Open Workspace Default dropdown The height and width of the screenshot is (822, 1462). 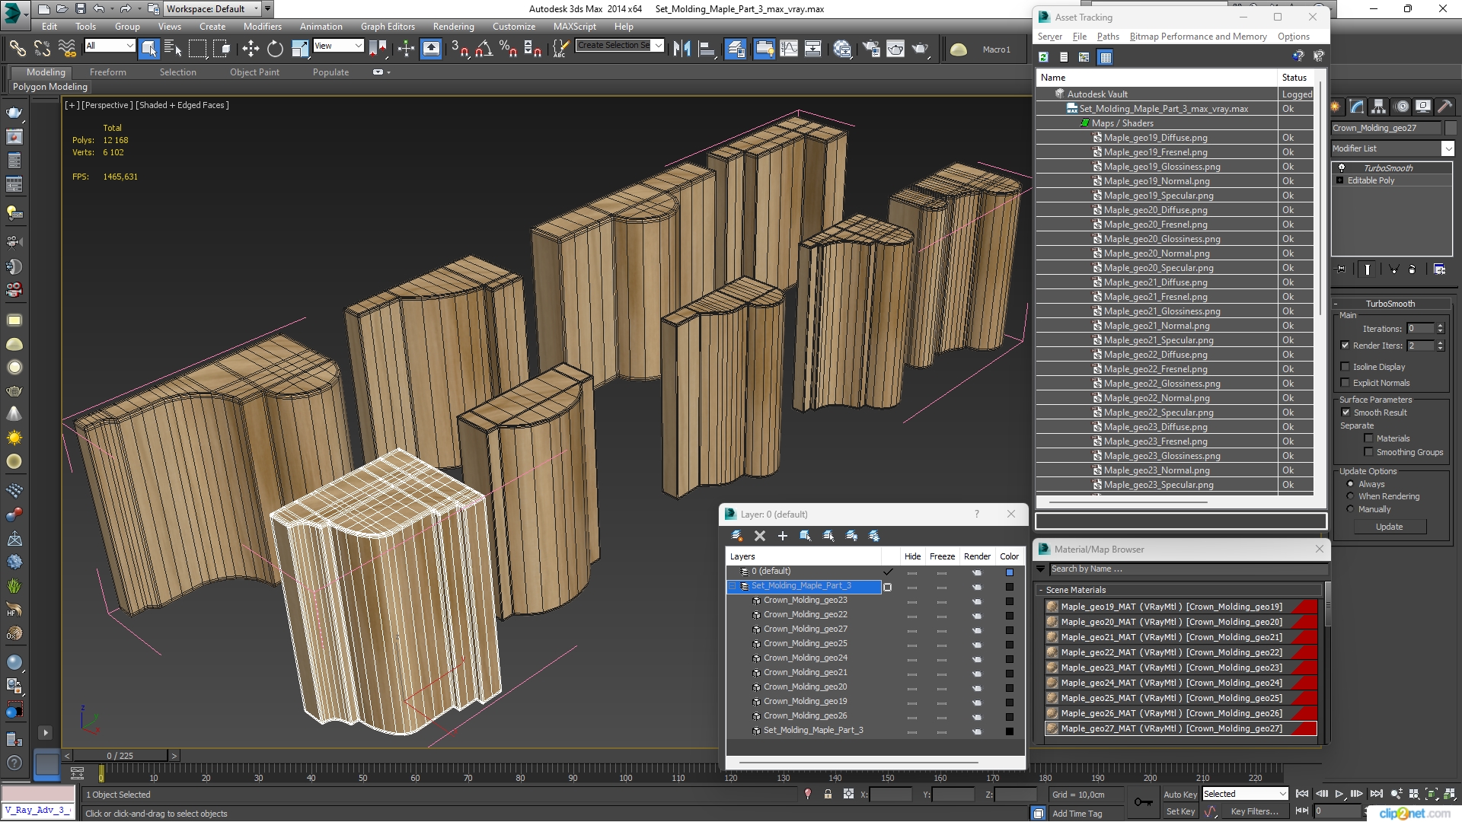pyautogui.click(x=214, y=9)
